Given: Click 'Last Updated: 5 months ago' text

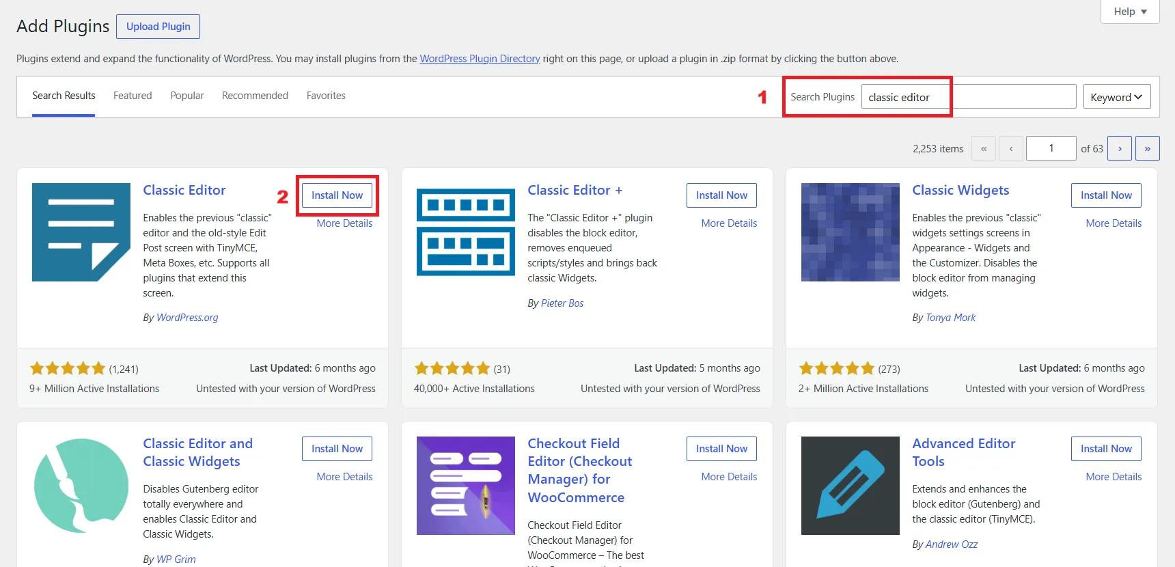Looking at the screenshot, I should [x=697, y=368].
